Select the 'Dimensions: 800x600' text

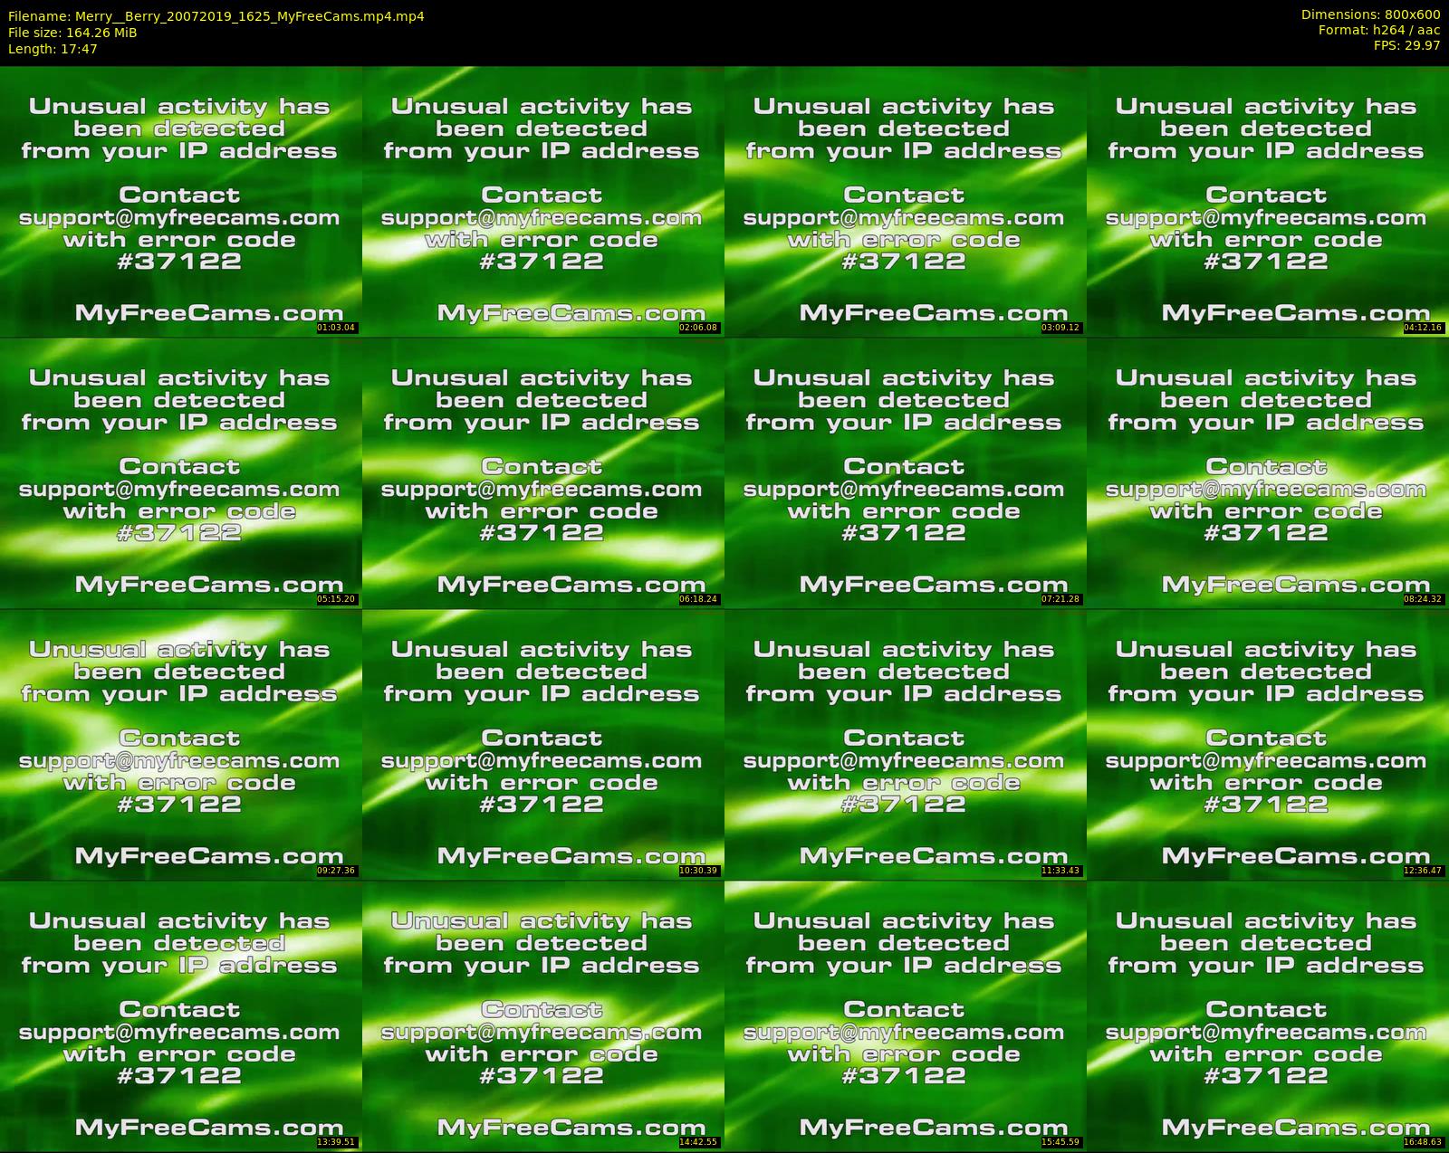(1370, 15)
